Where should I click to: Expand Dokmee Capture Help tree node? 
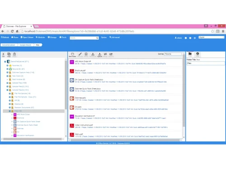(7, 73)
